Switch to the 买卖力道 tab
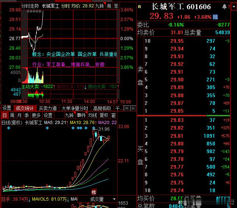This screenshot has width=237, height=208. [x=48, y=108]
